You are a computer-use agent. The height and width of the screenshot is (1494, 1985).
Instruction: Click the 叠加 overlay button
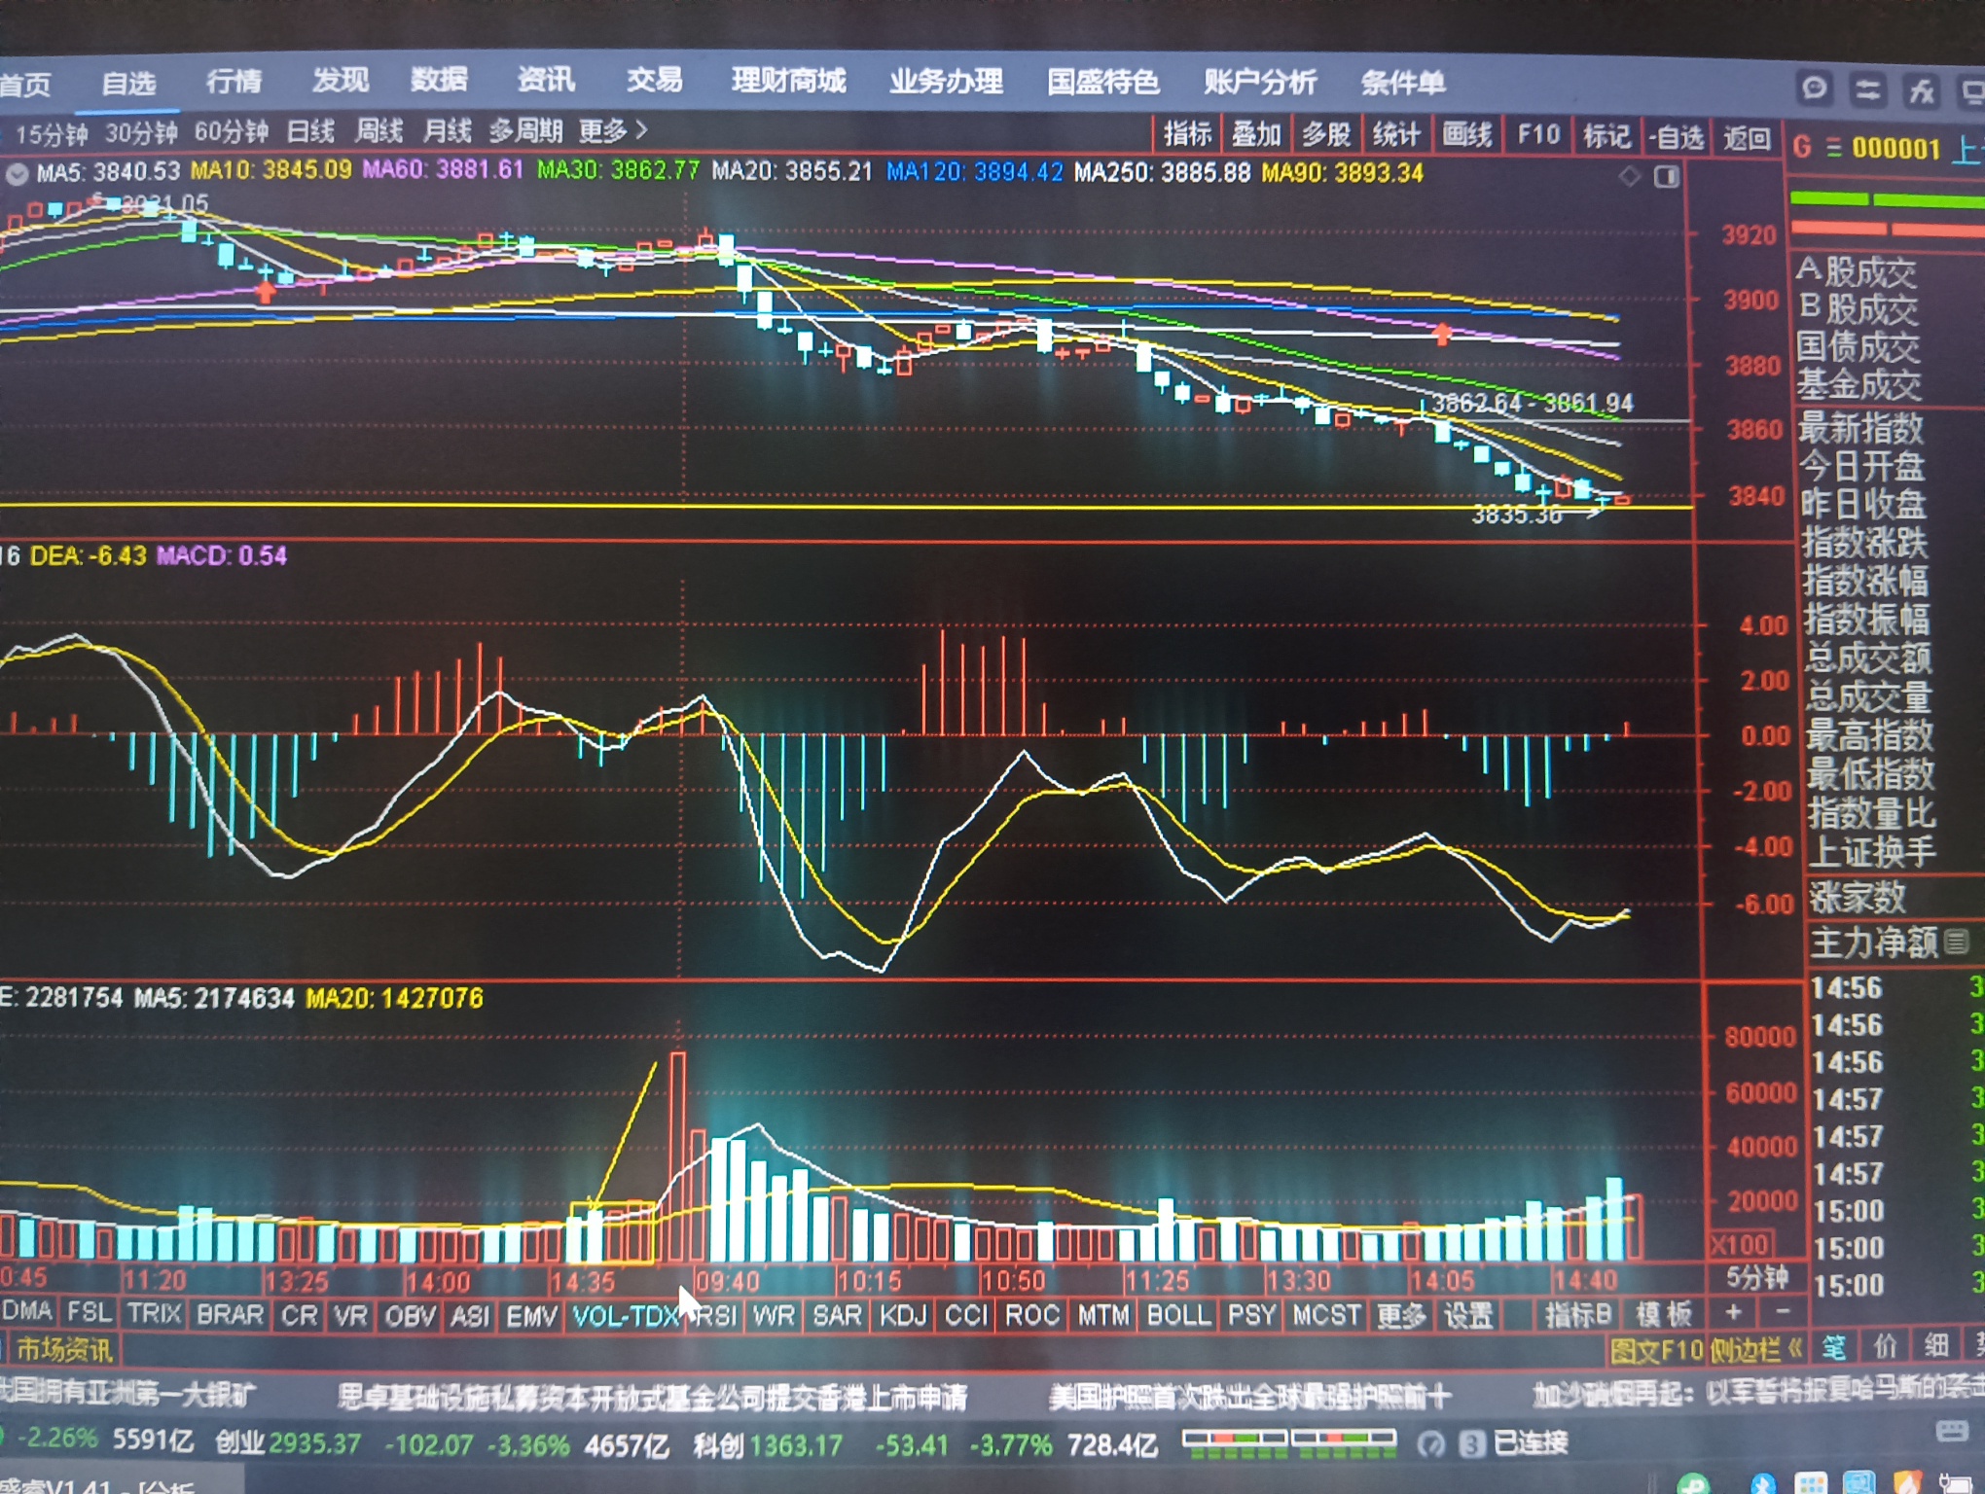point(1255,135)
